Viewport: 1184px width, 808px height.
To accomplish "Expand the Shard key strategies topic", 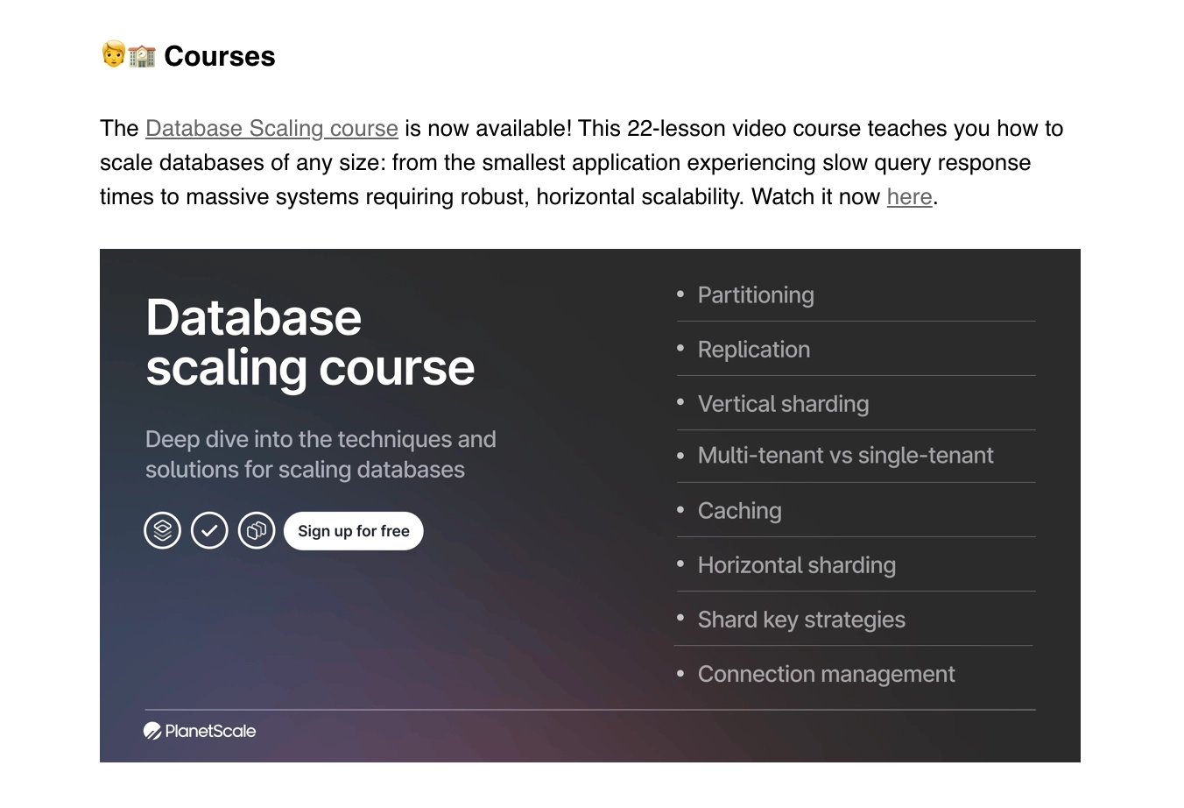I will pyautogui.click(x=801, y=620).
